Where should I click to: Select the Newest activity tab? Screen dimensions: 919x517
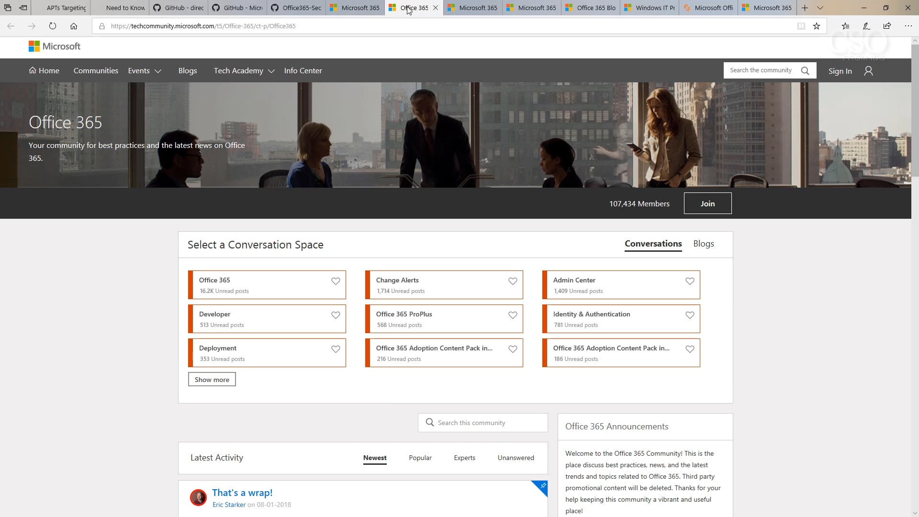click(x=375, y=458)
